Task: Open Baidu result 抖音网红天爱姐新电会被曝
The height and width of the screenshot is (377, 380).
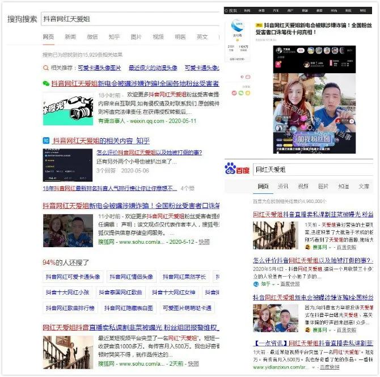Action: (x=313, y=297)
